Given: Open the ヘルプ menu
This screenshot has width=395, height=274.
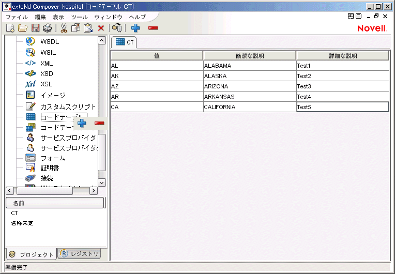Looking at the screenshot, I should 138,17.
